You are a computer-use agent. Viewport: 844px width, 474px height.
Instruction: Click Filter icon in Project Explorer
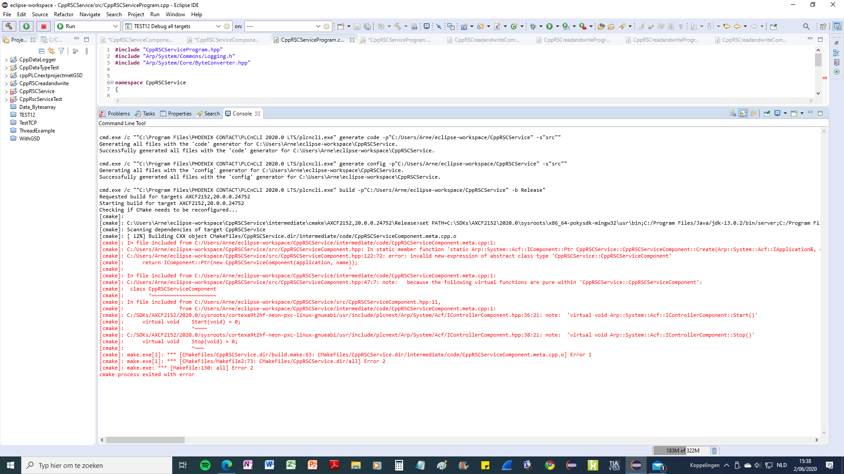pyautogui.click(x=62, y=51)
